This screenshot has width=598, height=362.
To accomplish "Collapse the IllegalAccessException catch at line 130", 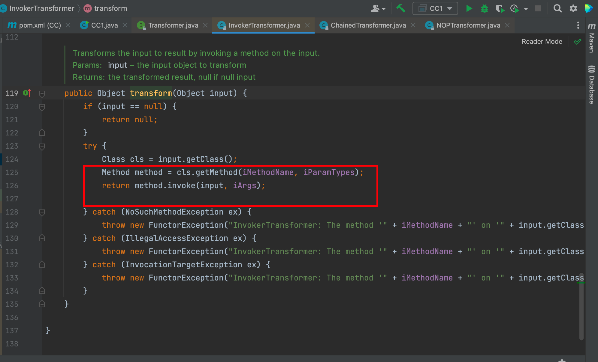I will [42, 238].
